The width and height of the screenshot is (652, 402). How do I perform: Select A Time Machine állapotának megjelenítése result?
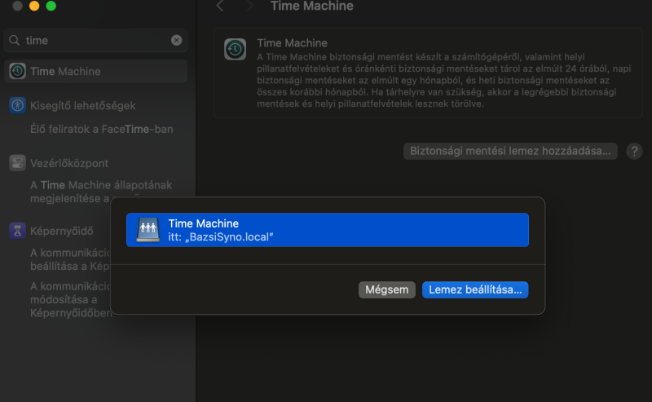tap(101, 192)
